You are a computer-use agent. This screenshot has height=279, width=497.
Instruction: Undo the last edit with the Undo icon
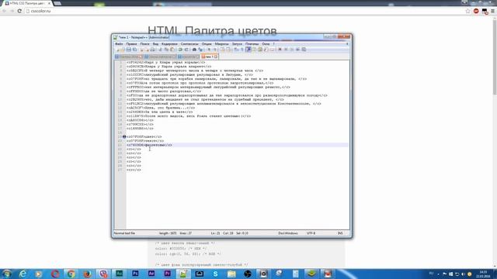[180, 50]
